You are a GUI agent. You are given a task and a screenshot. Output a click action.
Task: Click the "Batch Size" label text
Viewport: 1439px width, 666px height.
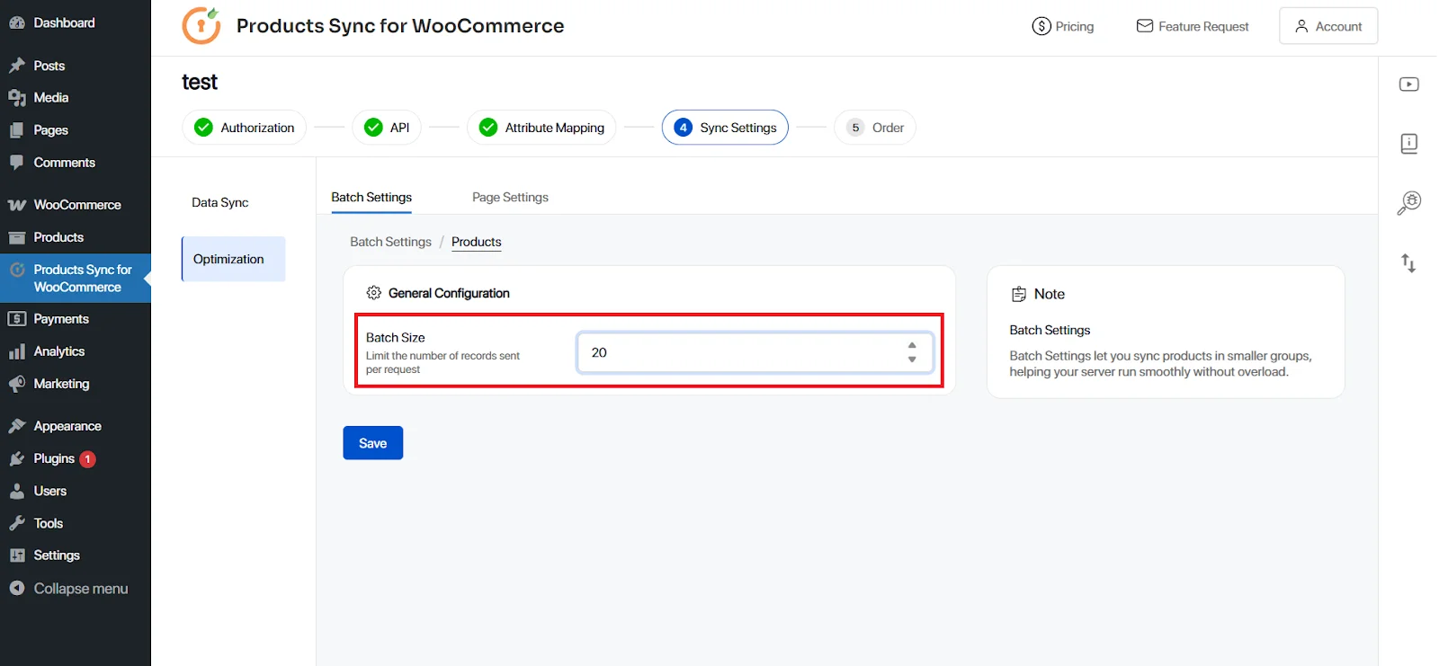396,337
